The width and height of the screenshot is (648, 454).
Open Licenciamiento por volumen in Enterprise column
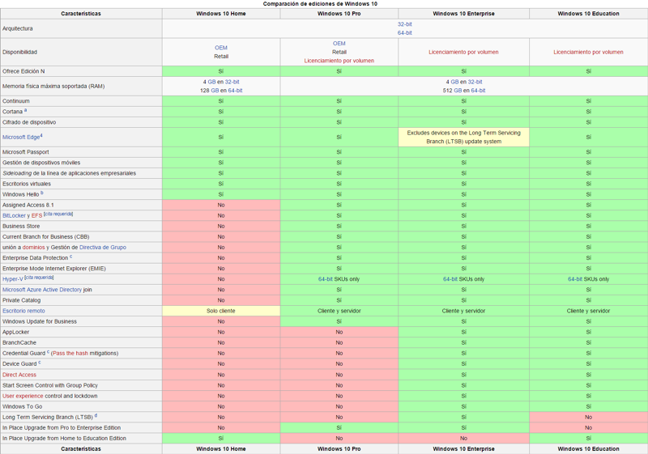click(463, 52)
